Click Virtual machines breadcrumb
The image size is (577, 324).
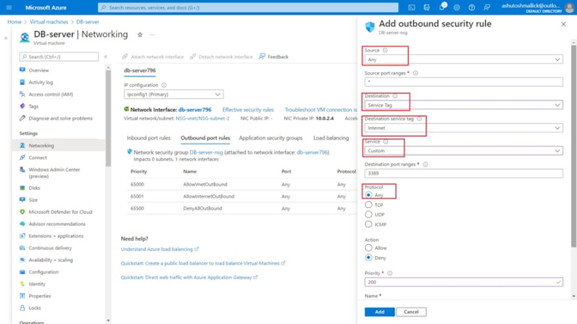click(x=49, y=22)
